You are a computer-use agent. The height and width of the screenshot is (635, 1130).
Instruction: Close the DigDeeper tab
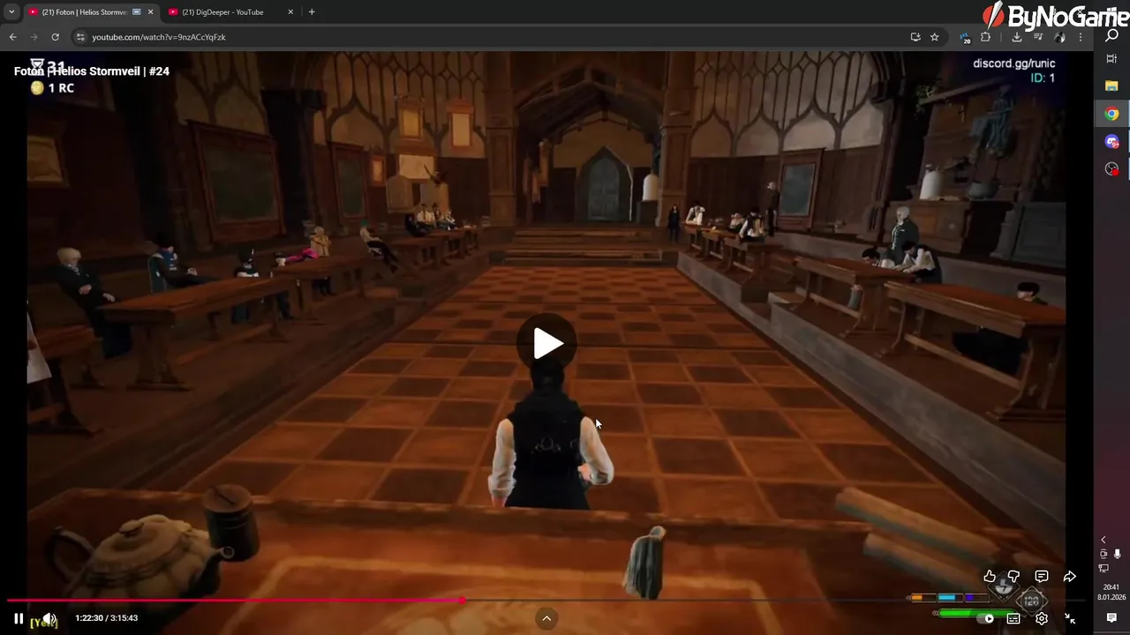tap(290, 12)
